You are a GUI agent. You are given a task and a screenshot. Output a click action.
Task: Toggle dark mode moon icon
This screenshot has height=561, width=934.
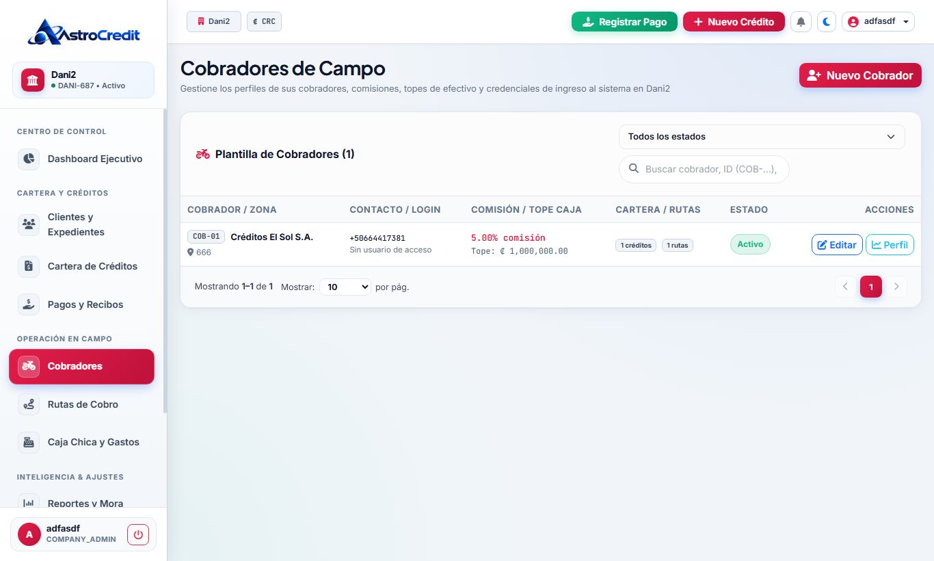point(827,22)
